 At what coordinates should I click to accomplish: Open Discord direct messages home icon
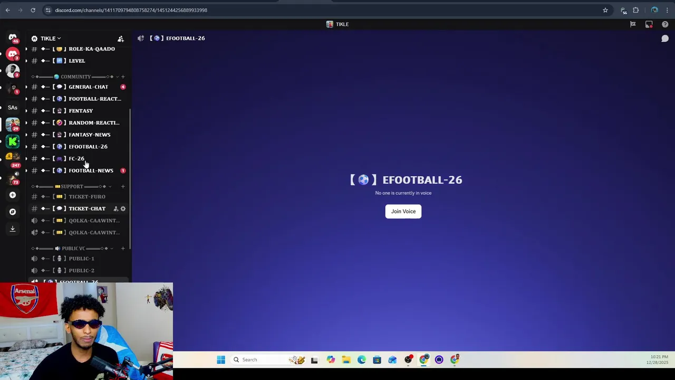pyautogui.click(x=13, y=38)
